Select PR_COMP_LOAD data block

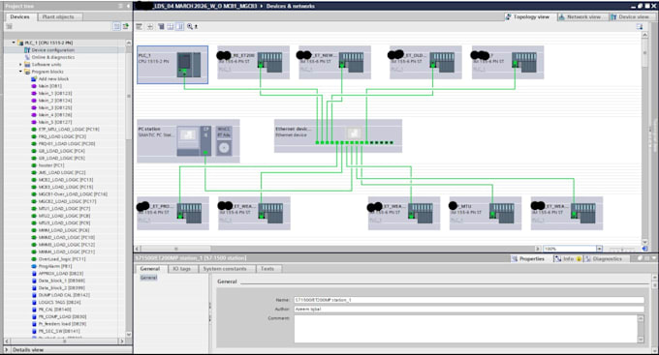click(62, 316)
